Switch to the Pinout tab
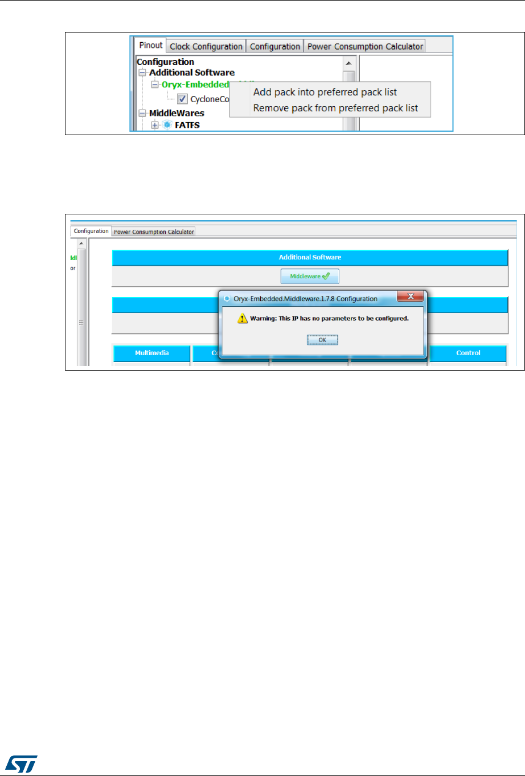The image size is (525, 776). coord(151,46)
